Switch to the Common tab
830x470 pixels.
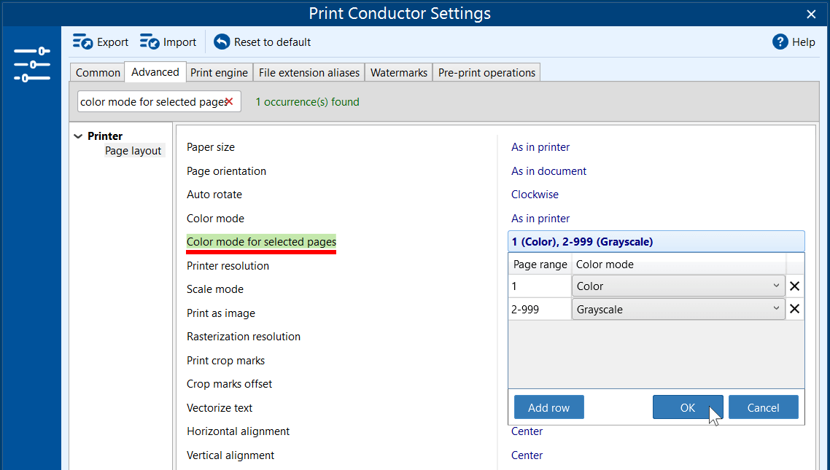98,73
